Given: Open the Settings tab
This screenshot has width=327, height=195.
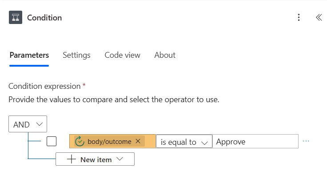Looking at the screenshot, I should pyautogui.click(x=76, y=55).
